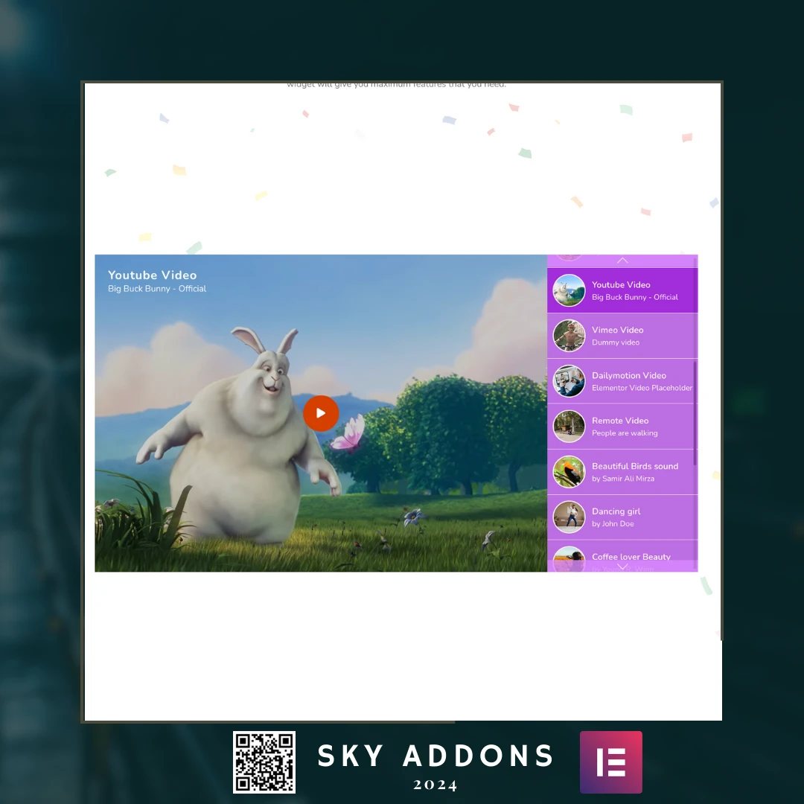The height and width of the screenshot is (804, 804).
Task: Click the Youtube Video bunny thumbnail
Action: (x=569, y=290)
